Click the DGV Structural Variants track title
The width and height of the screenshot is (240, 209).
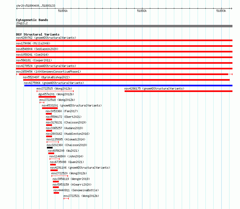pyautogui.click(x=38, y=34)
